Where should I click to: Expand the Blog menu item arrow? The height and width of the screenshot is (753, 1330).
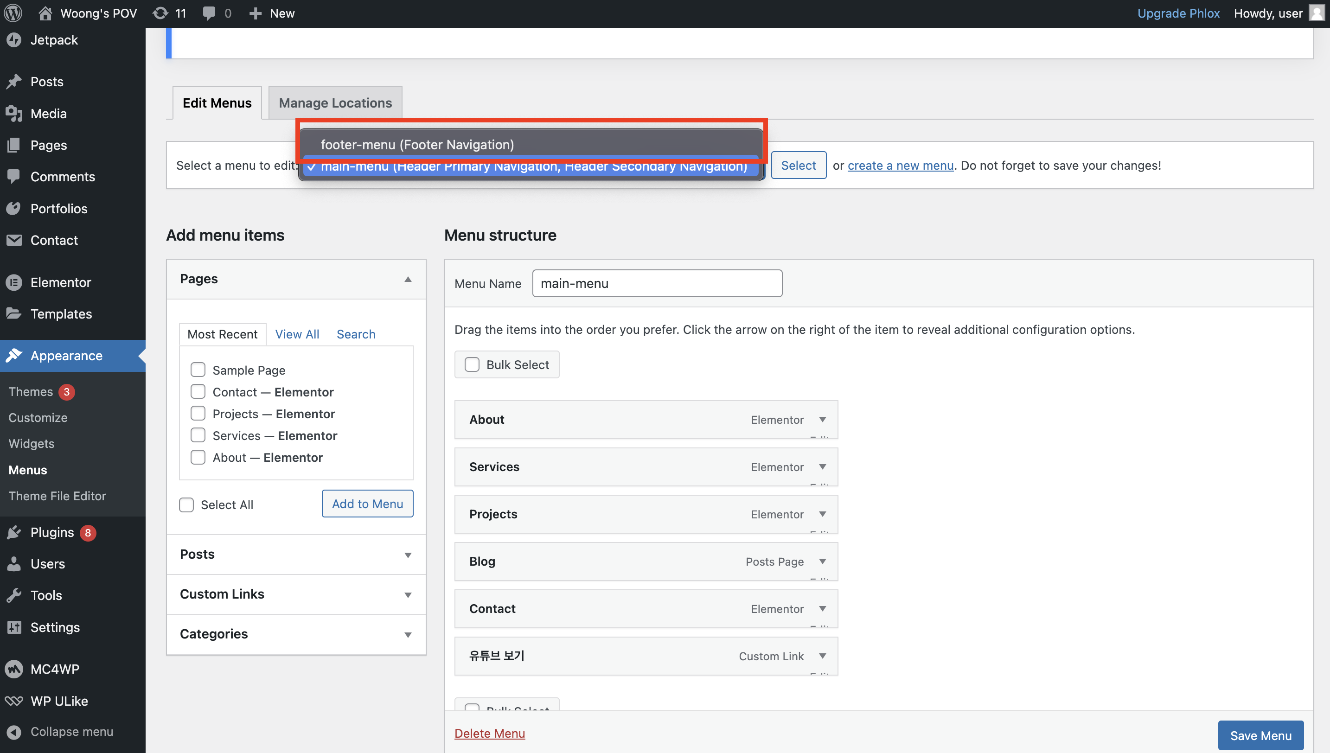click(x=822, y=561)
